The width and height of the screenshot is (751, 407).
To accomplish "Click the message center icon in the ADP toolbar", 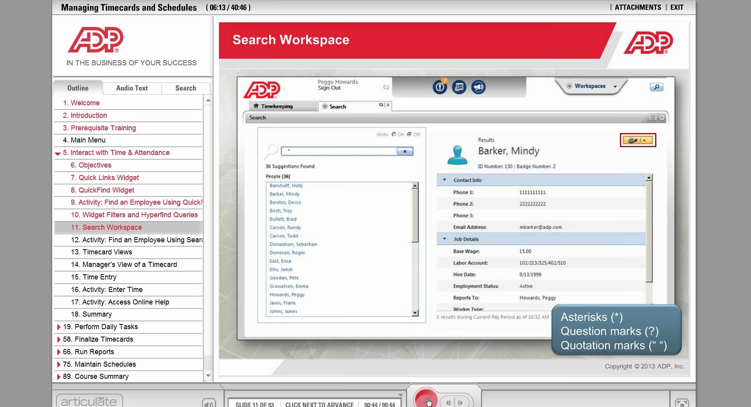I will click(459, 87).
